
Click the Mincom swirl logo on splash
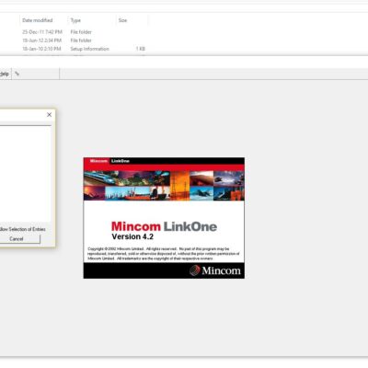(x=194, y=270)
